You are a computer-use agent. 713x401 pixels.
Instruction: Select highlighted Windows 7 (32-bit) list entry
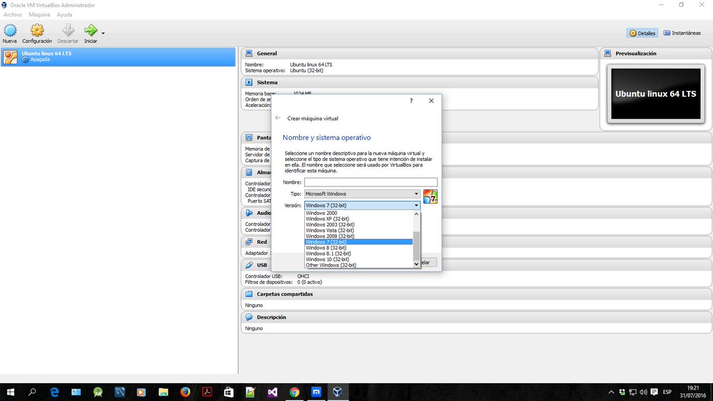pyautogui.click(x=358, y=242)
